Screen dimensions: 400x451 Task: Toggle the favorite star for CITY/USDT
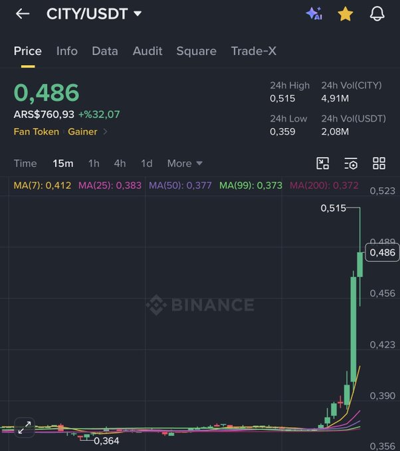(x=346, y=14)
